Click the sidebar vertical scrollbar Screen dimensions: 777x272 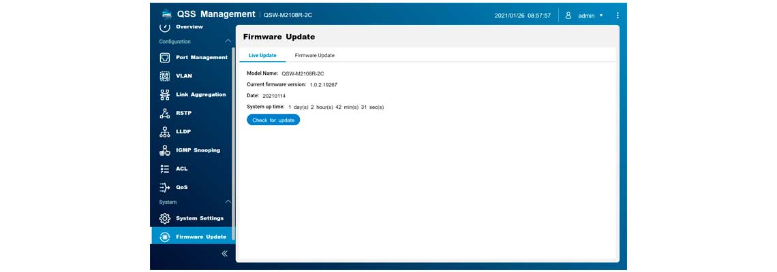(233, 136)
